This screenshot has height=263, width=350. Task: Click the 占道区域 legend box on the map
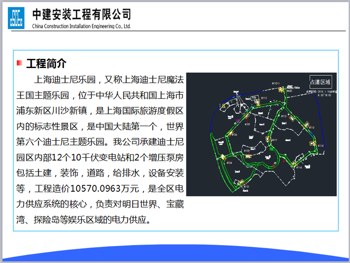(x=320, y=82)
